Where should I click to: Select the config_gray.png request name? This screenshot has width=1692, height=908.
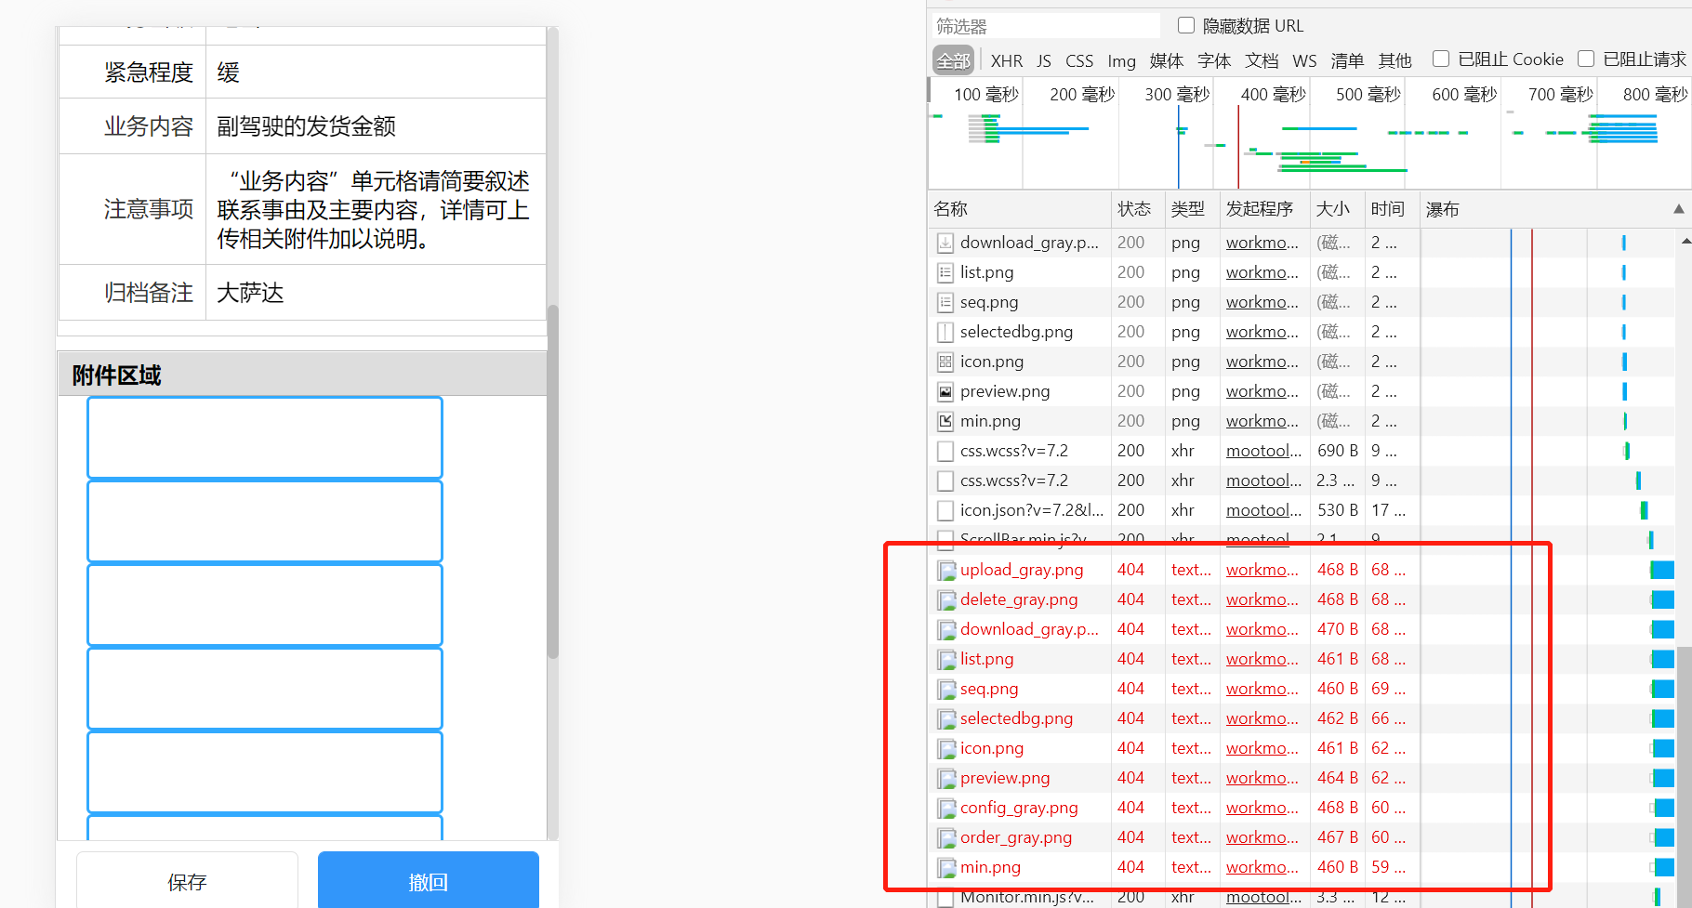tap(1019, 808)
